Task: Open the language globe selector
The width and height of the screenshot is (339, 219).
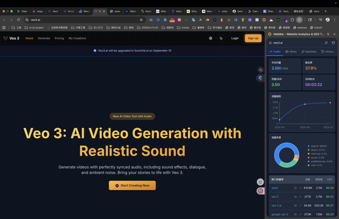Action: pyautogui.click(x=211, y=38)
